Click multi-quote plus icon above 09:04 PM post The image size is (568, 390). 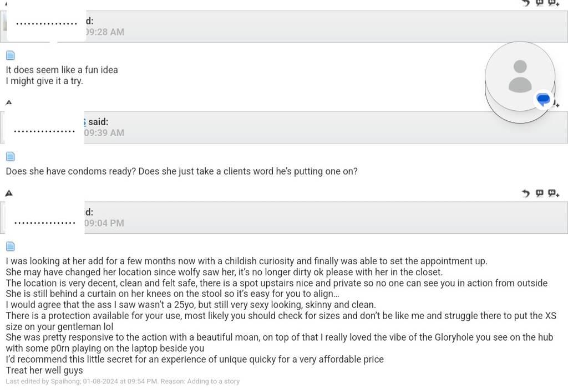553,193
